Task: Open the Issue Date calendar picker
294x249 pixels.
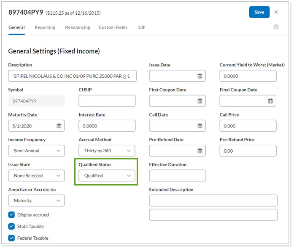Action: pyautogui.click(x=200, y=76)
